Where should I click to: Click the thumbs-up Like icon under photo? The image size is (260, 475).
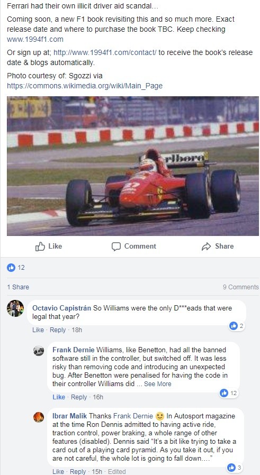[40, 246]
